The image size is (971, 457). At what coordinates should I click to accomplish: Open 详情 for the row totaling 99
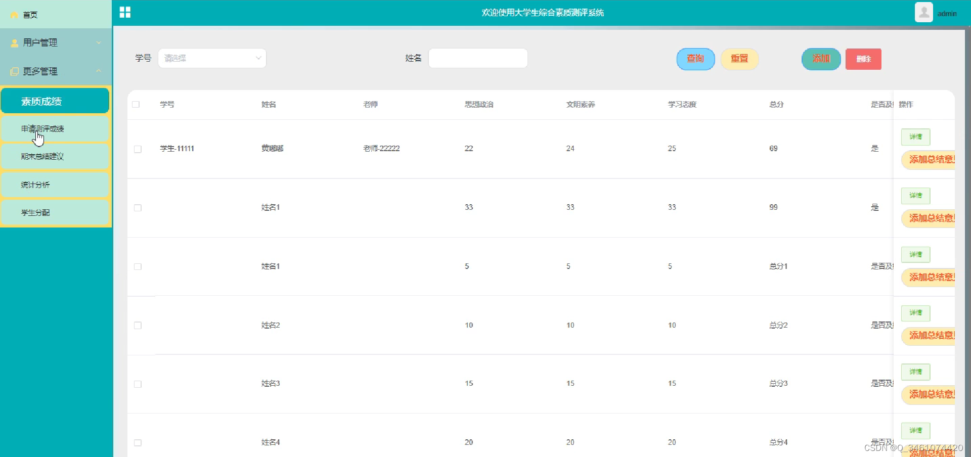915,196
